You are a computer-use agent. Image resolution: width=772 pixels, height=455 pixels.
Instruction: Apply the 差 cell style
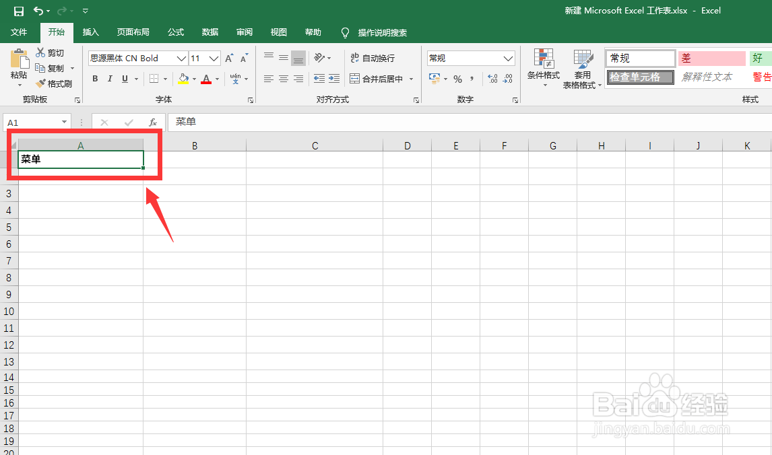[711, 58]
